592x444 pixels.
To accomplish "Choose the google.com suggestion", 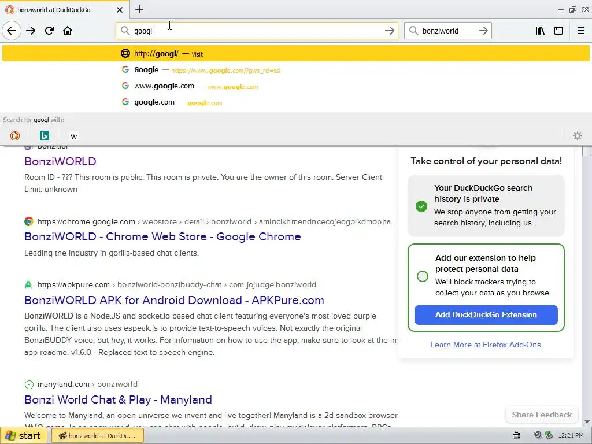I will (x=296, y=102).
